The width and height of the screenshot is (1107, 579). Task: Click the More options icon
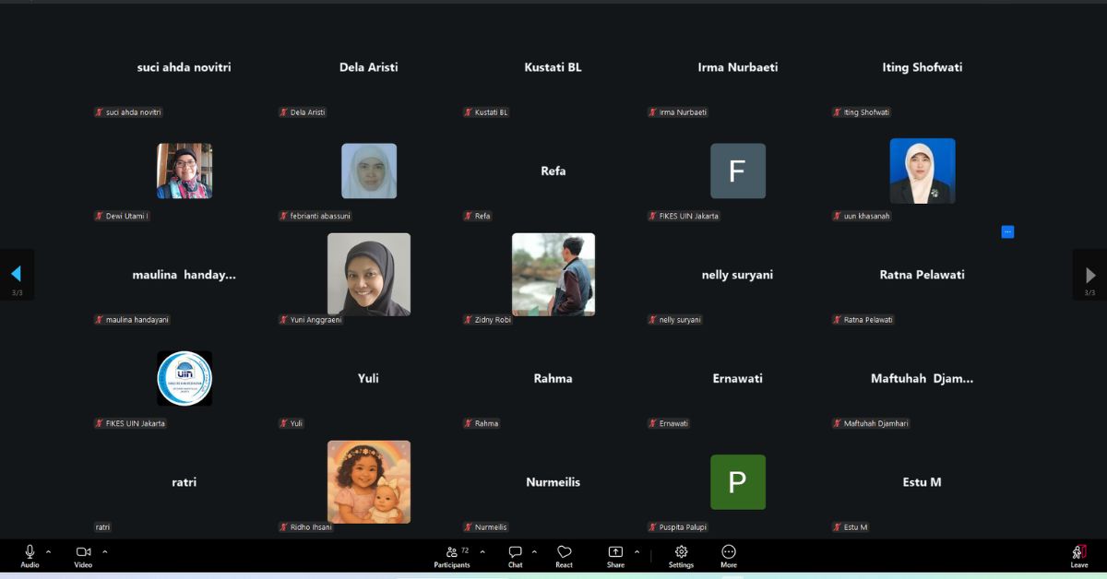pyautogui.click(x=729, y=552)
